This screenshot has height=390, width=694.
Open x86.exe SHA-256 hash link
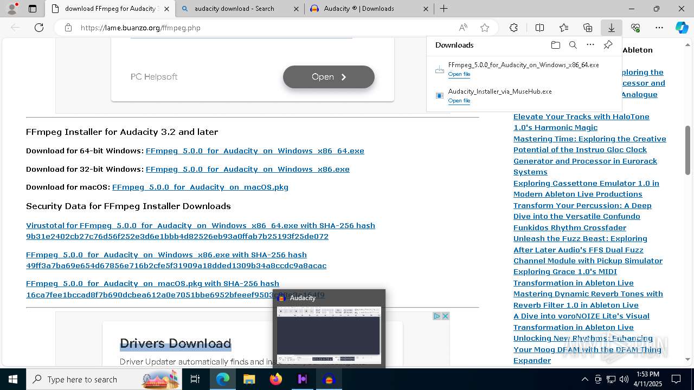click(176, 261)
